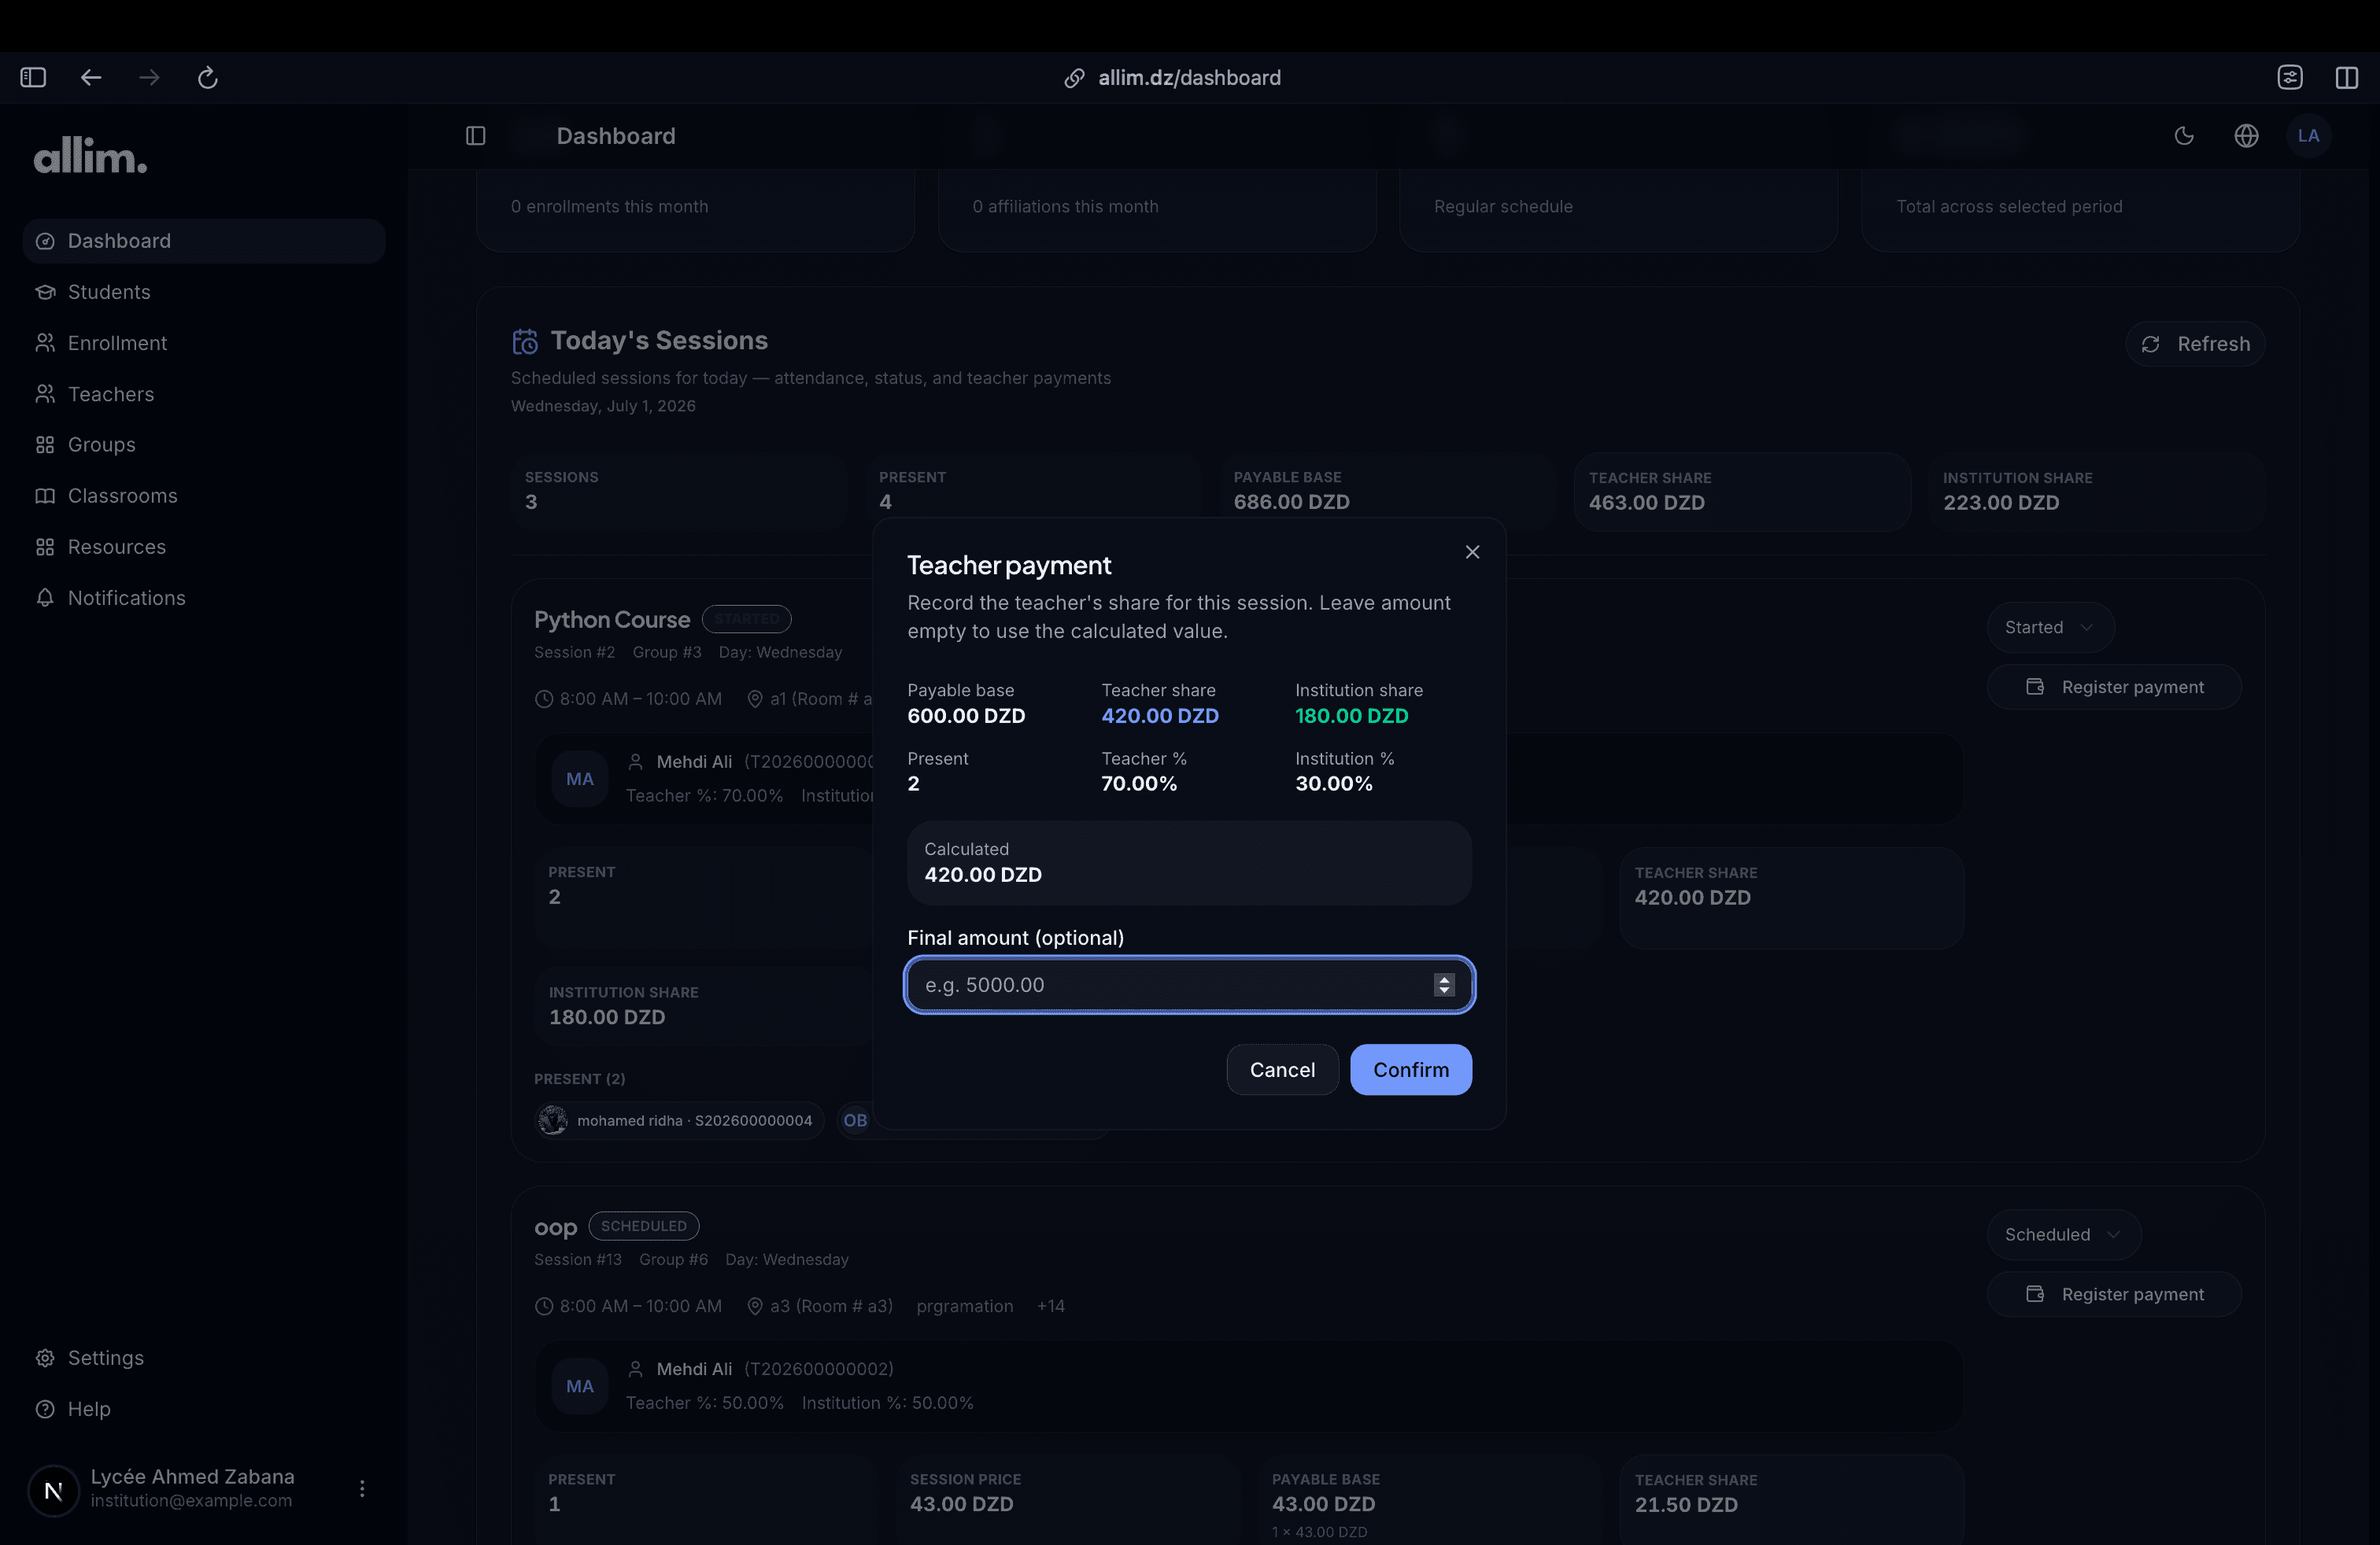The image size is (2380, 1545).
Task: Open language globe selector
Action: [2246, 136]
